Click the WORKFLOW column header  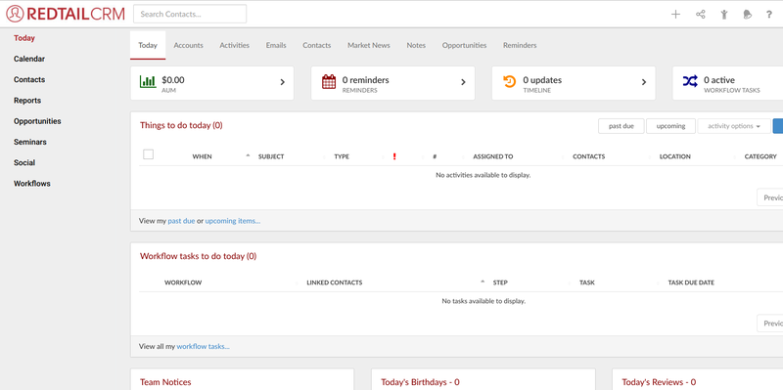point(183,282)
